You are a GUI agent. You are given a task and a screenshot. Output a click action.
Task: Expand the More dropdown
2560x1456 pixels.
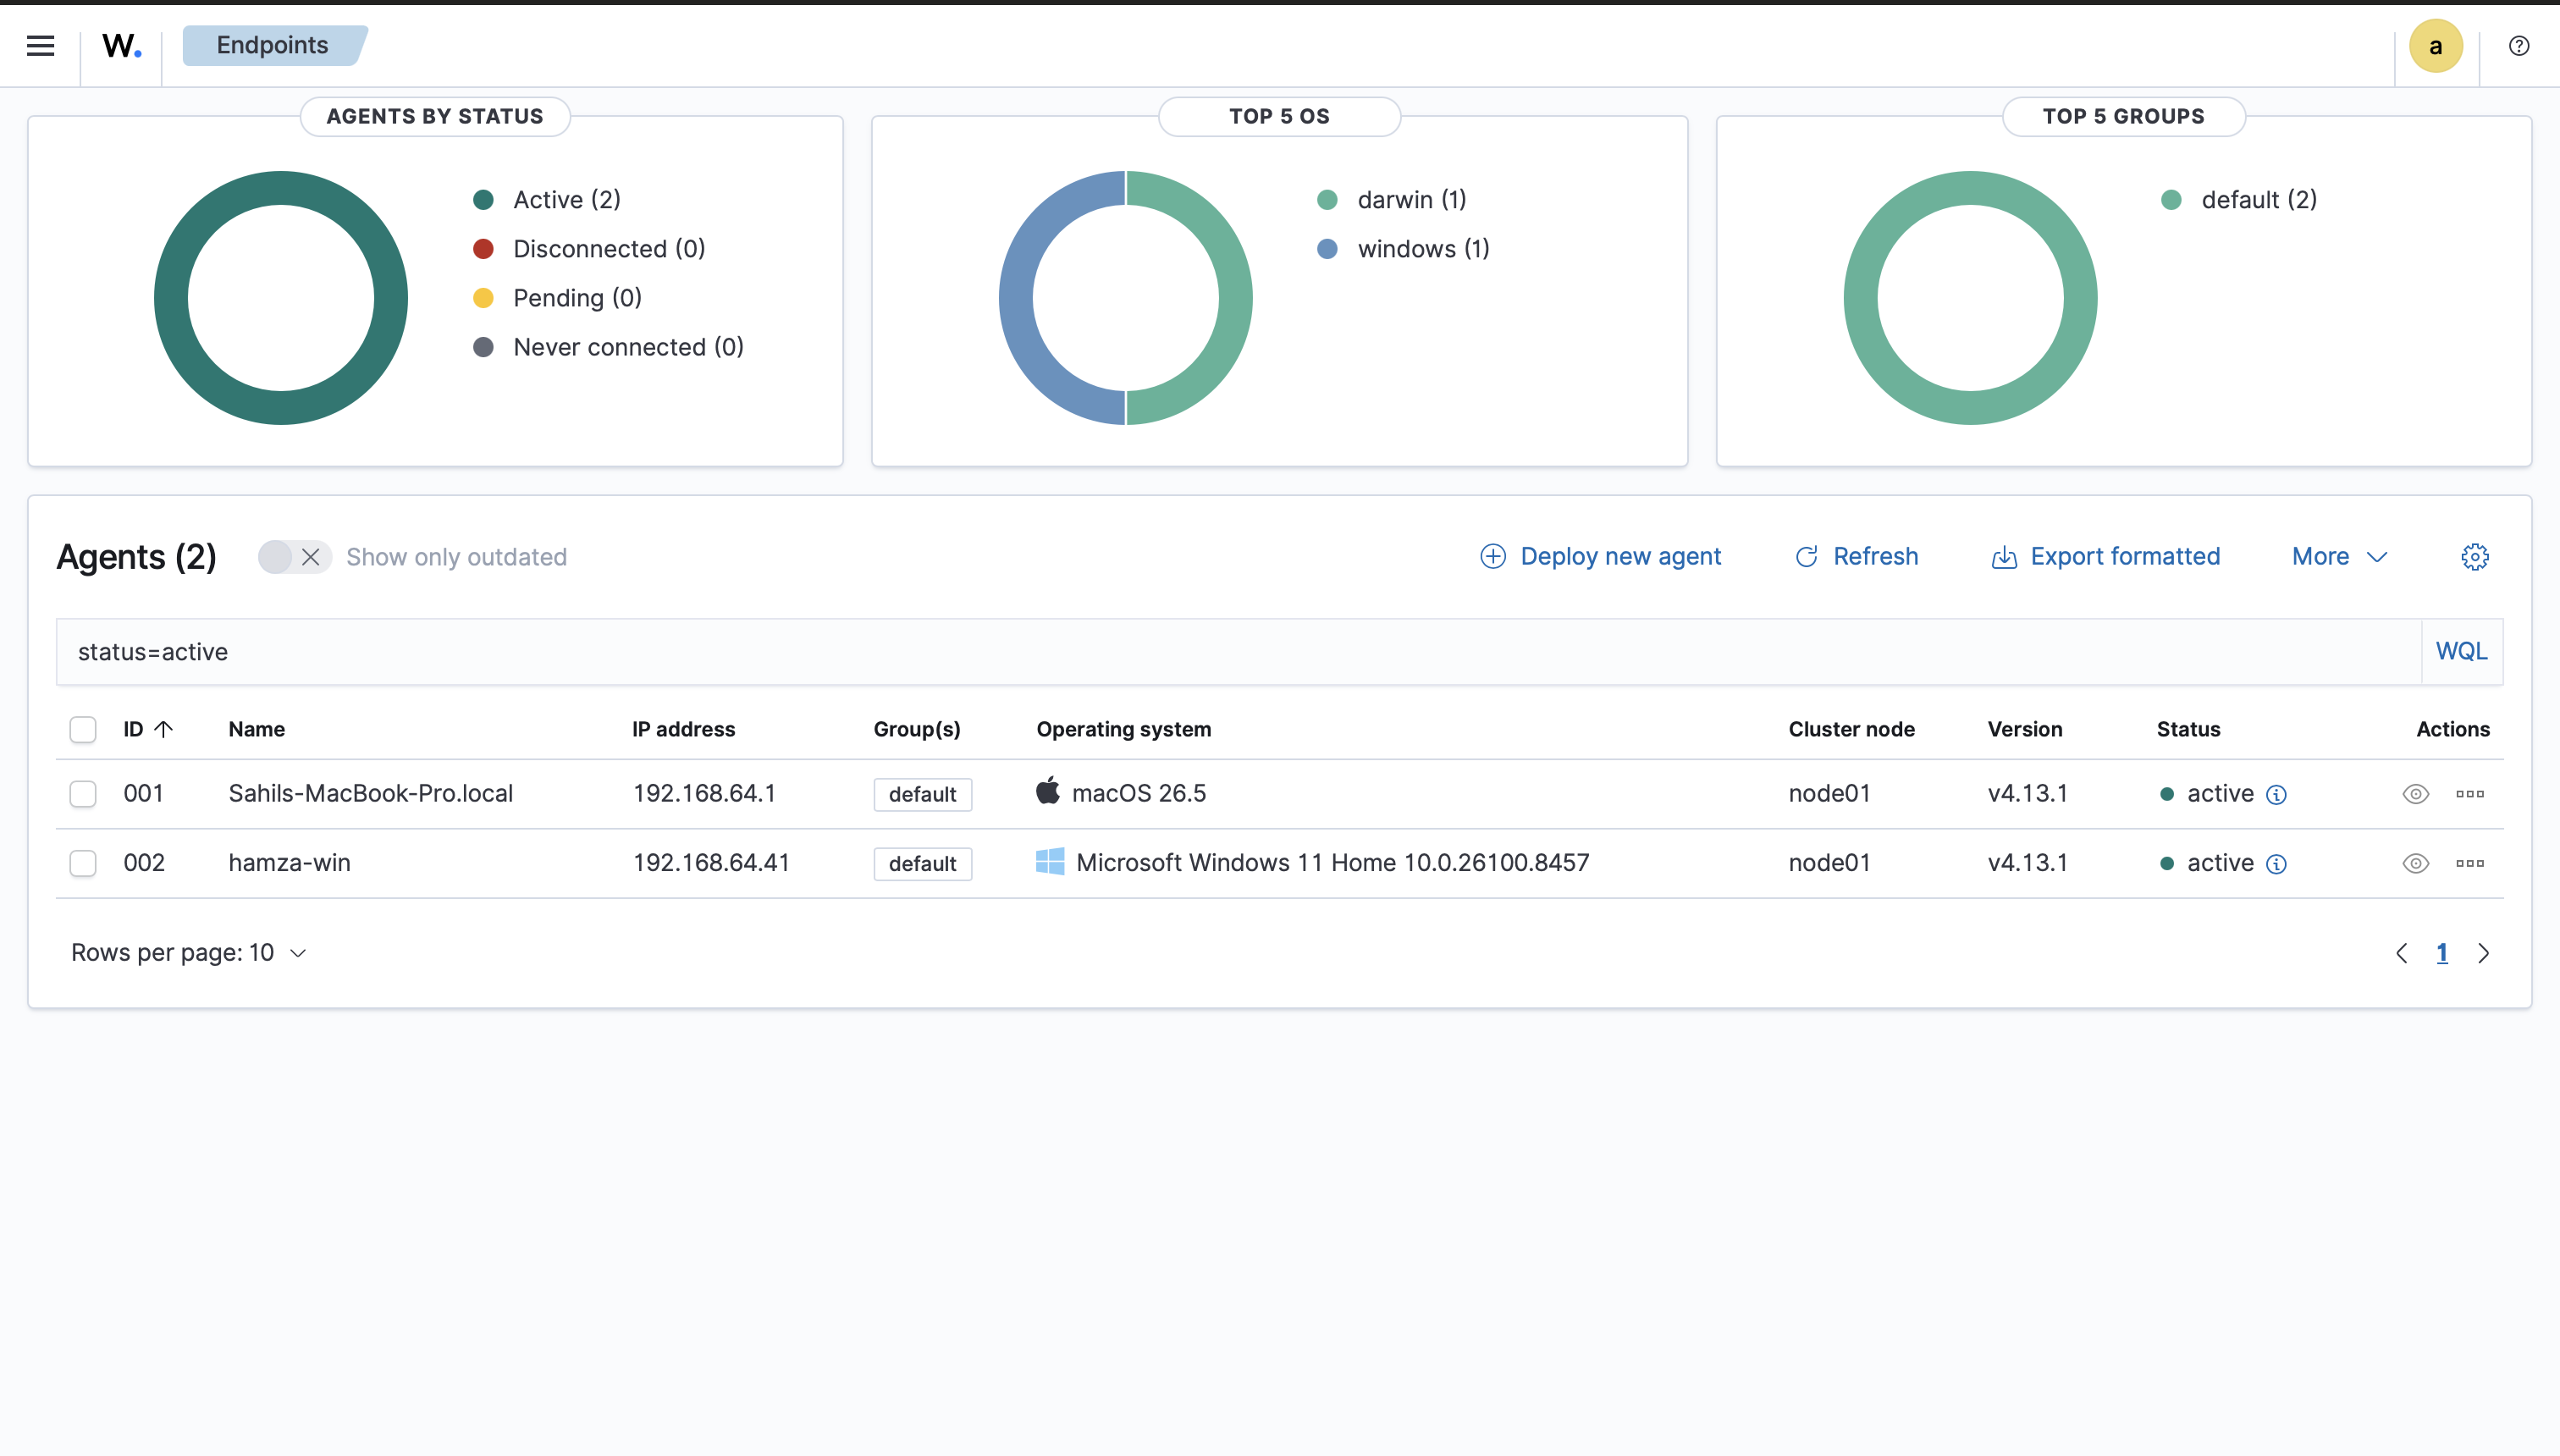coord(2340,557)
